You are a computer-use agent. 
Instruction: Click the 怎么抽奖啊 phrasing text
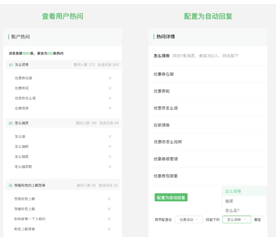tap(23, 167)
